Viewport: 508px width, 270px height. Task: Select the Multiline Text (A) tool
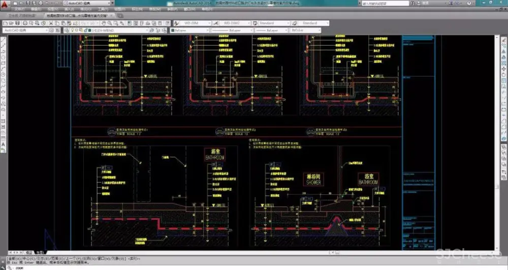pyautogui.click(x=4, y=144)
